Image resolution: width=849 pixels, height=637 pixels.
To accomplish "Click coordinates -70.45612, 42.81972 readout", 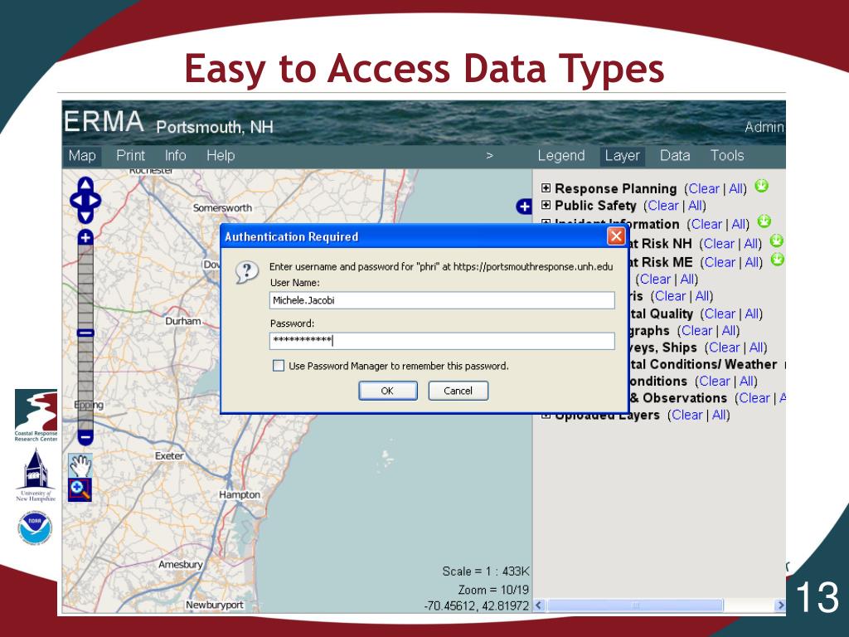I will pyautogui.click(x=477, y=605).
